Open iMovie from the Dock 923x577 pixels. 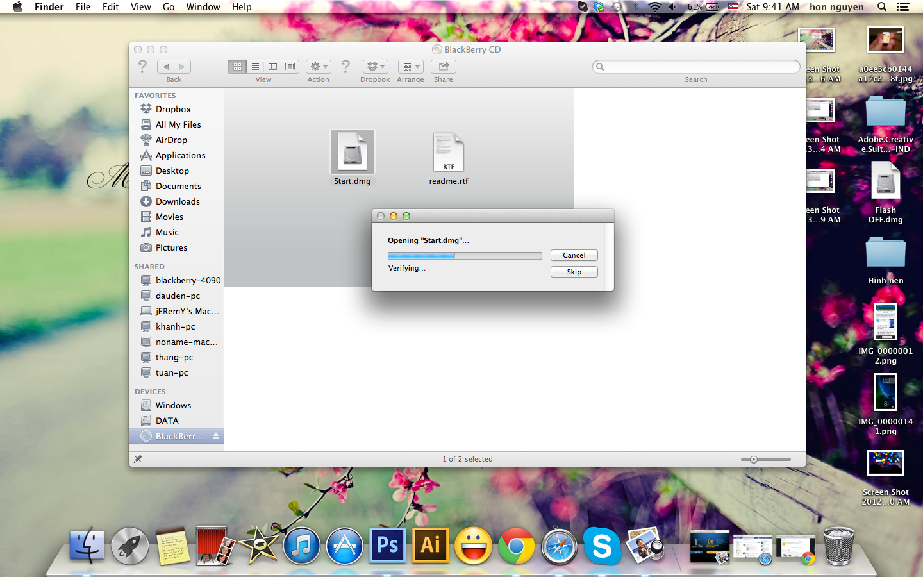point(258,546)
